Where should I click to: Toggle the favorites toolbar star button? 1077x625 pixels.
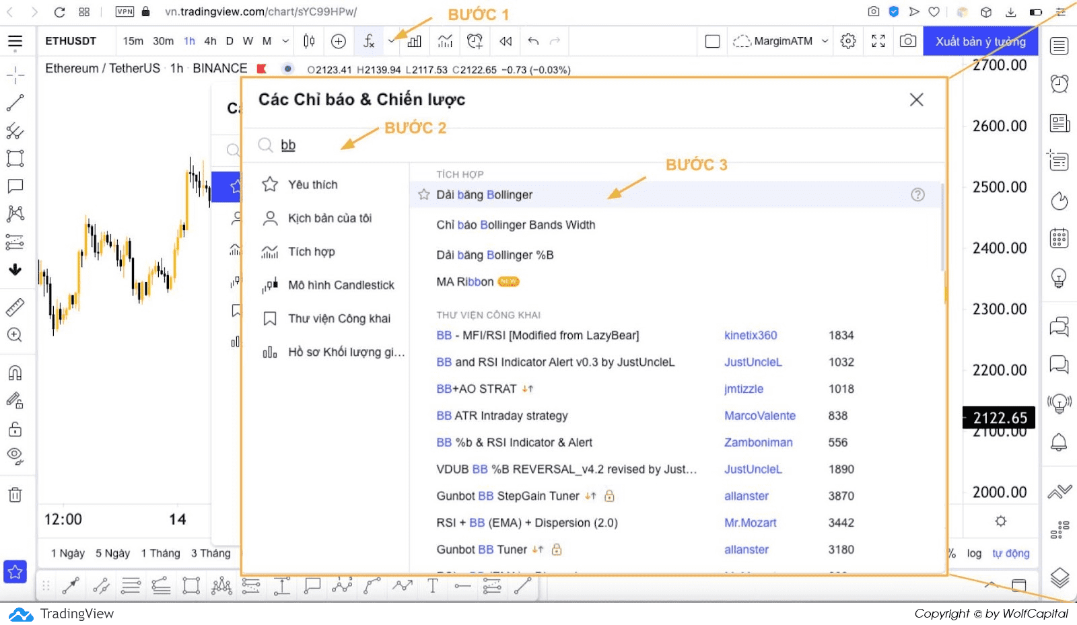pos(15,572)
